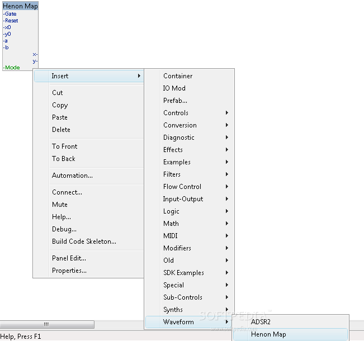Image resolution: width=364 pixels, height=341 pixels.
Task: Expand the SDK Examples submenu
Action: point(189,273)
